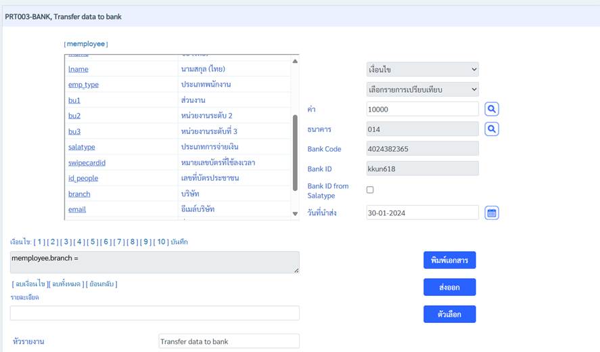Click the ธนาคาร field showing 014
The width and height of the screenshot is (600, 352).
423,129
